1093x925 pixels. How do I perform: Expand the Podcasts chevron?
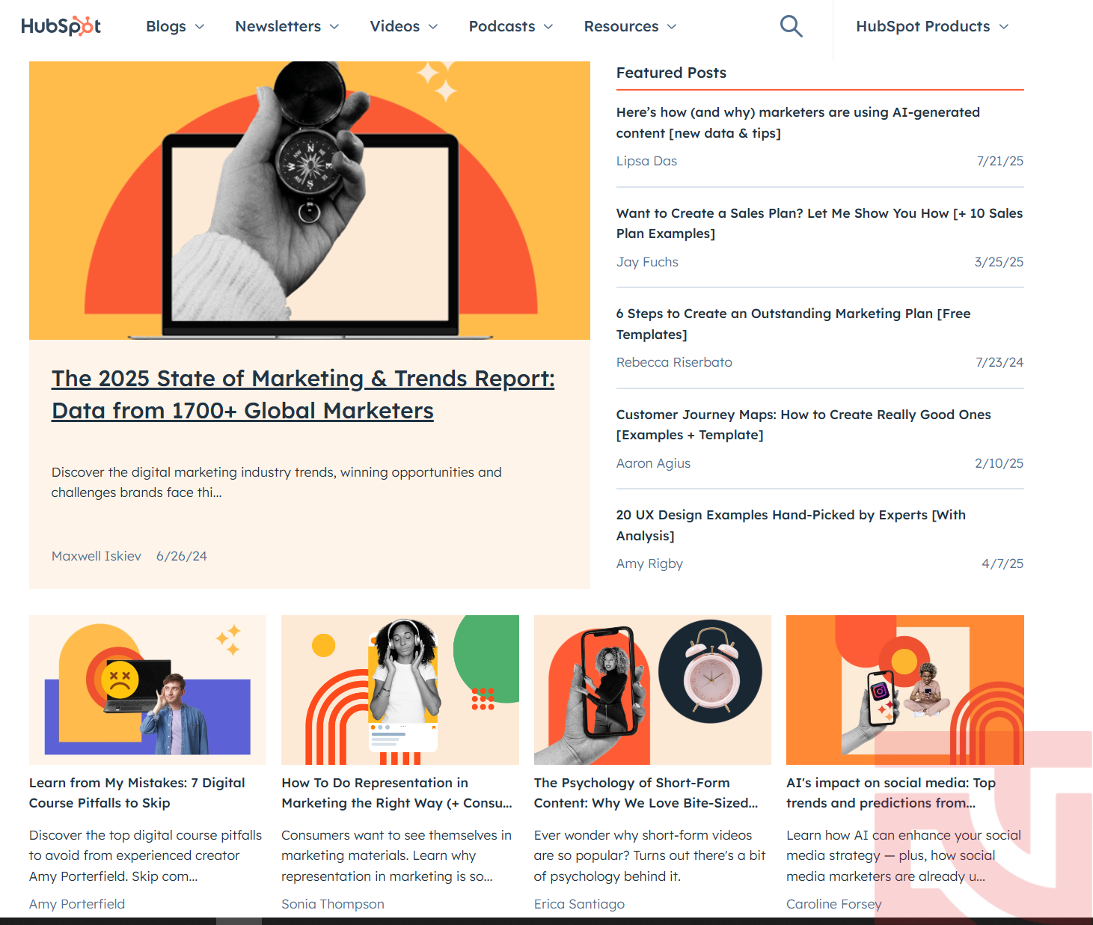[x=548, y=27]
